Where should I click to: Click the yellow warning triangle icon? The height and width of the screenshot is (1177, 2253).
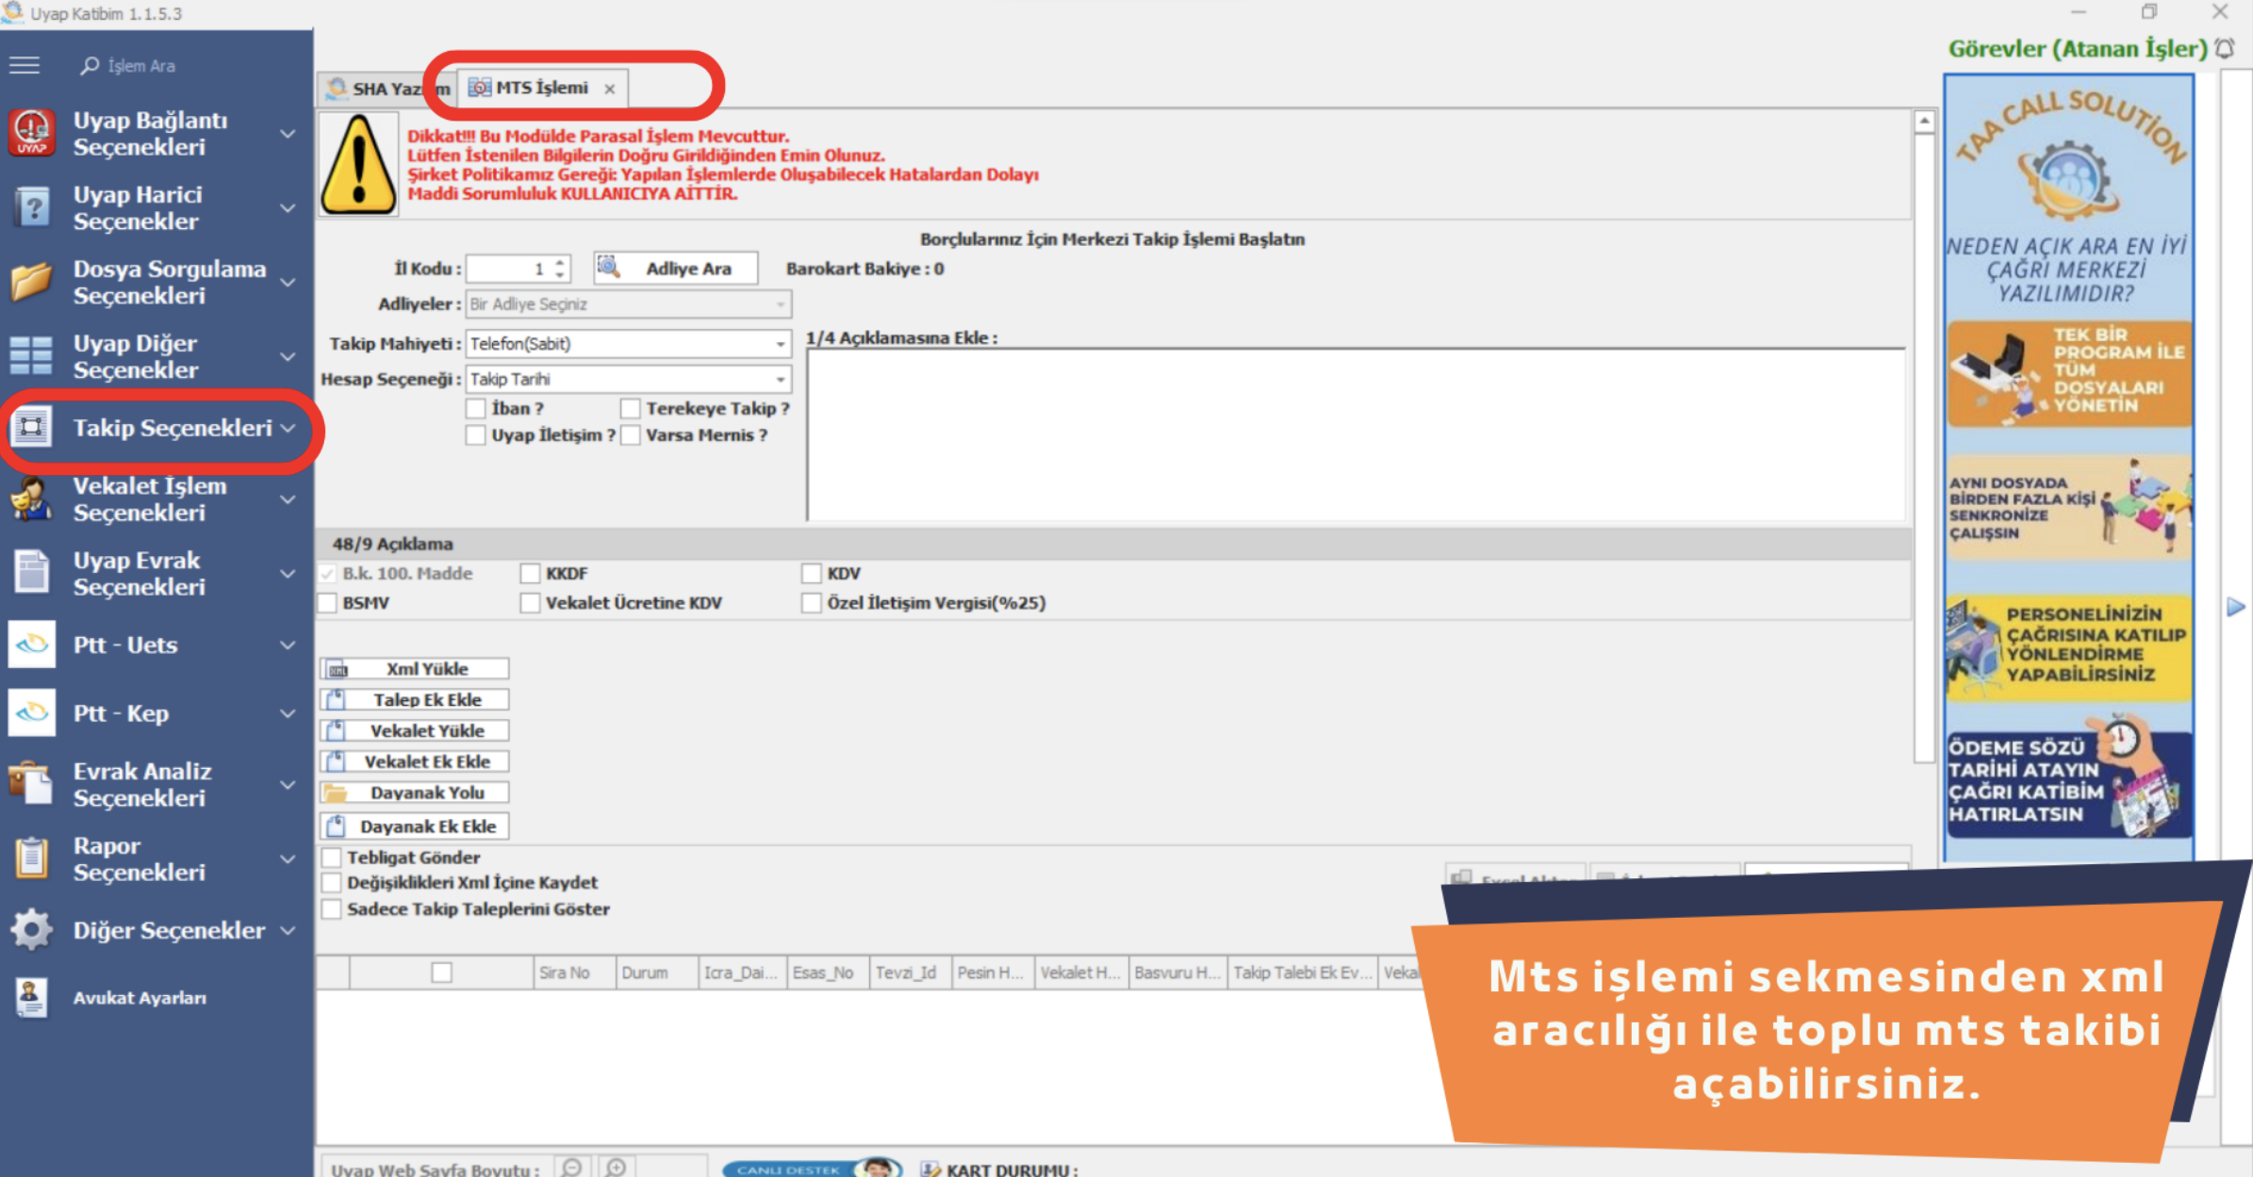358,165
